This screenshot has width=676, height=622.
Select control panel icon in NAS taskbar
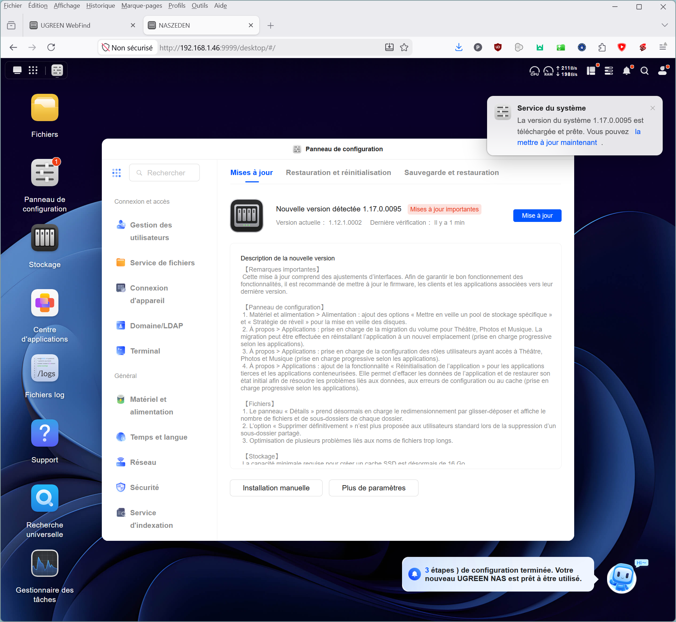click(57, 70)
